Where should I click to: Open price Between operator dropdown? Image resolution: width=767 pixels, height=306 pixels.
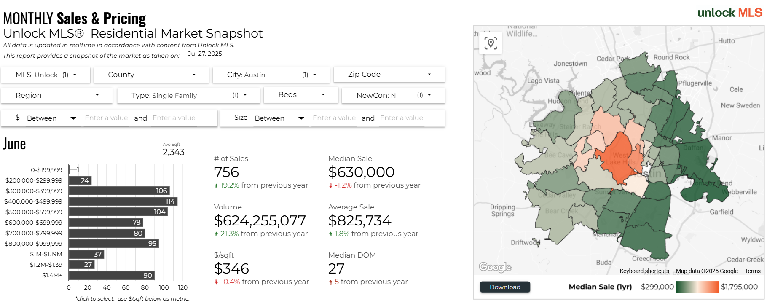(x=51, y=118)
